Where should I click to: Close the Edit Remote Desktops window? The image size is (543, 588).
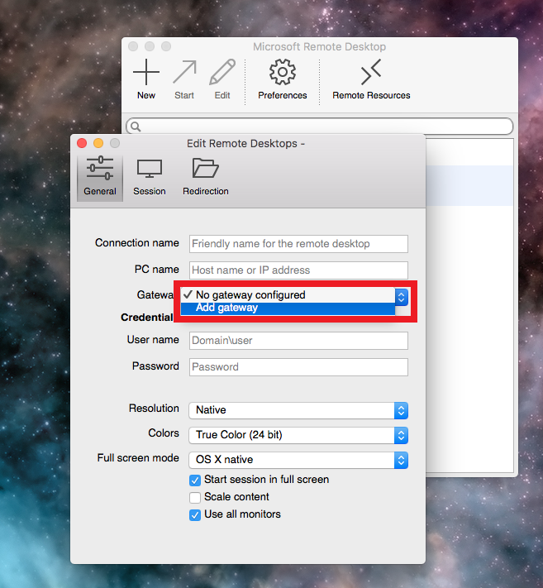click(x=82, y=143)
